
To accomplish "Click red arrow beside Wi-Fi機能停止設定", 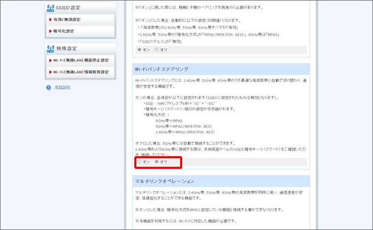I will click(51, 60).
